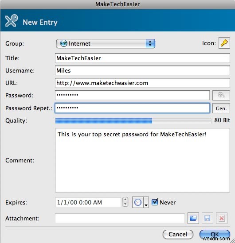Click the Title field containing MakeTechEasier
The height and width of the screenshot is (243, 235).
pyautogui.click(x=142, y=58)
